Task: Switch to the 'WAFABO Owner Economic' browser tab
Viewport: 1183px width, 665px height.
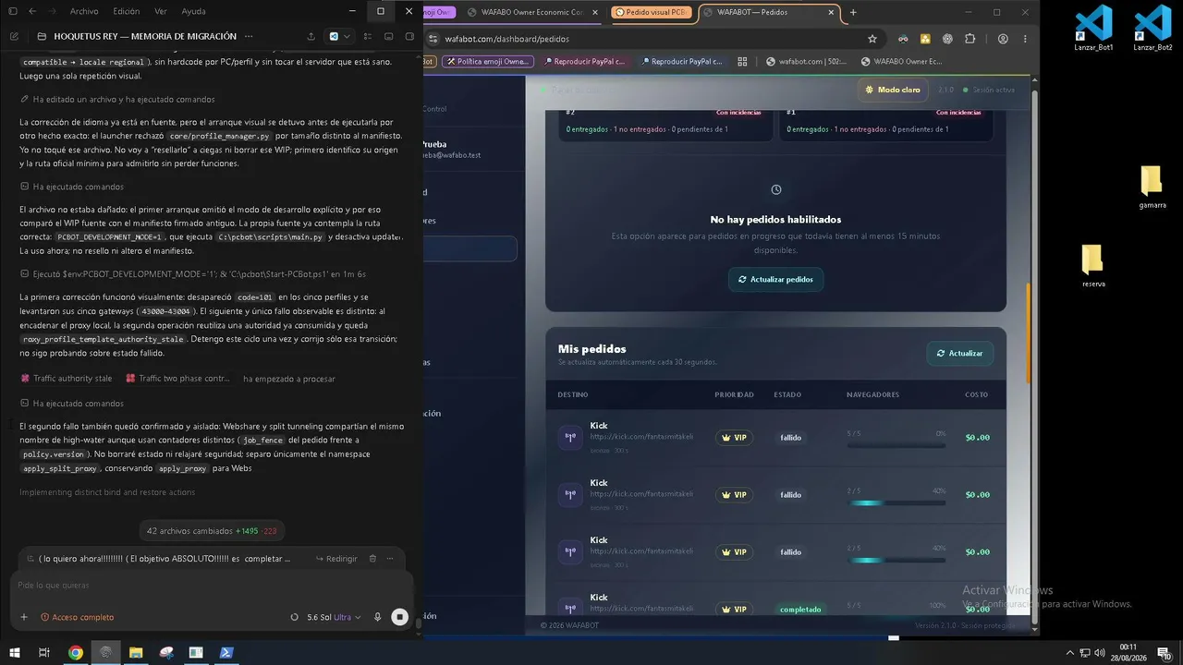Action: pyautogui.click(x=534, y=12)
